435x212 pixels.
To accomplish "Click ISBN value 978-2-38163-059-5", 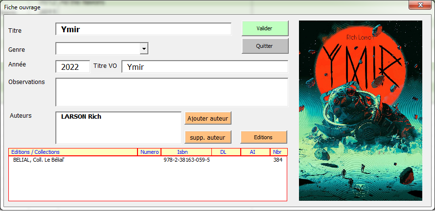I will [x=187, y=160].
